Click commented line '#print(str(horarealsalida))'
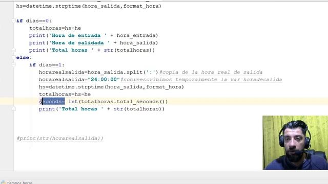328x184 pixels. click(60, 139)
